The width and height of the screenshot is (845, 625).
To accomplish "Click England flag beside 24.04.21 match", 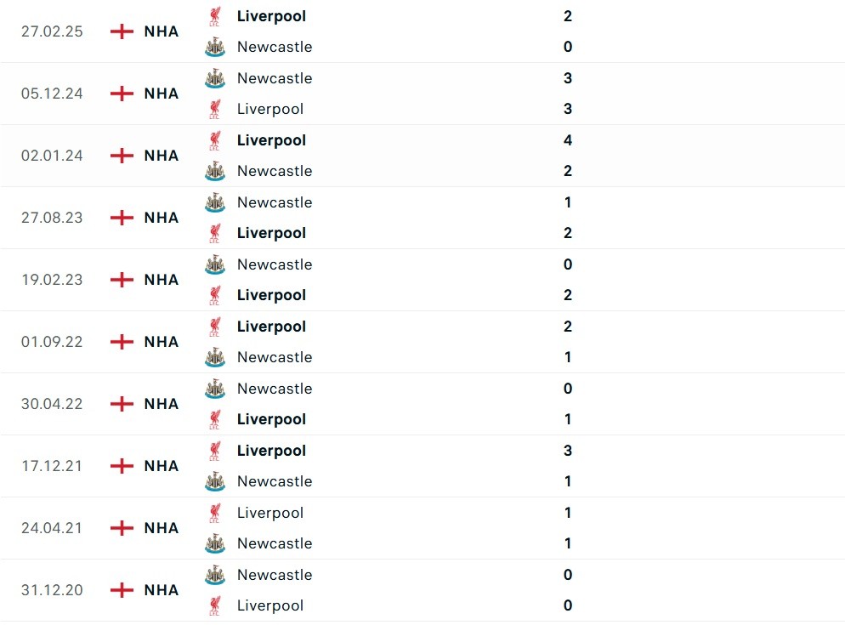I will pos(122,528).
